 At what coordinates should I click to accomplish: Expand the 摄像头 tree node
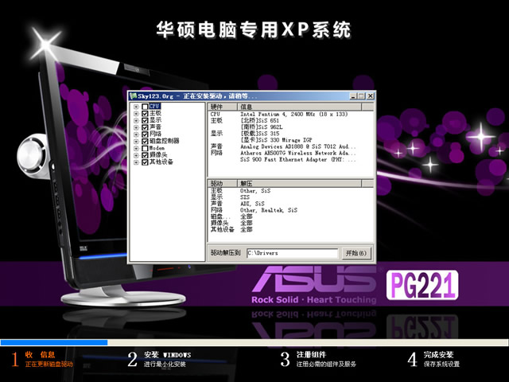pyautogui.click(x=136, y=155)
